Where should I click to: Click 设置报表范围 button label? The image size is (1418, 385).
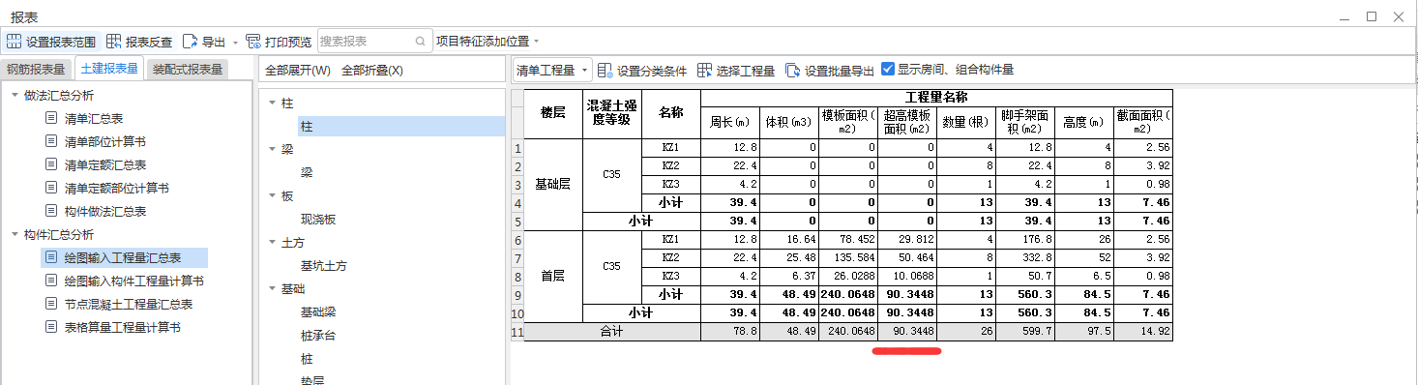click(x=61, y=42)
